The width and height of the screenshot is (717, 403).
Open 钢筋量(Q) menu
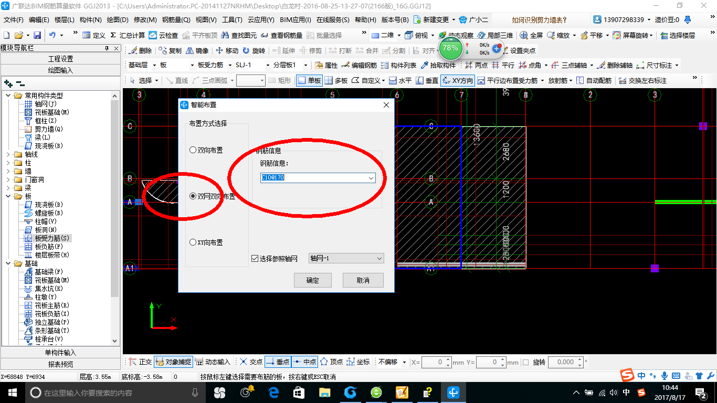click(x=176, y=20)
